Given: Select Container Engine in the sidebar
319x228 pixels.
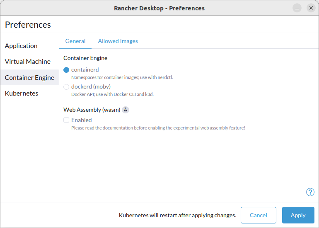Looking at the screenshot, I should point(30,77).
